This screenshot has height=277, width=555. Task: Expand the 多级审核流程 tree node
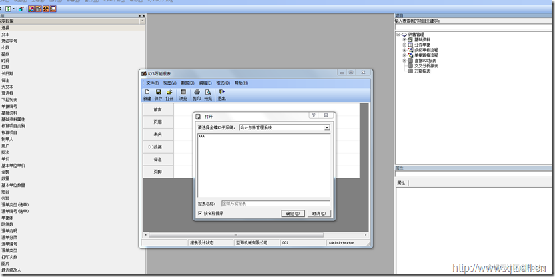click(404, 50)
